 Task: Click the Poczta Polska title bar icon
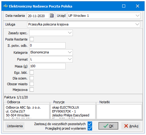click(6, 6)
